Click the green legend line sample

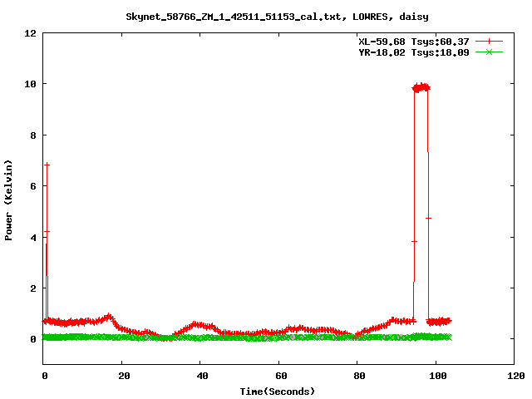(x=489, y=52)
